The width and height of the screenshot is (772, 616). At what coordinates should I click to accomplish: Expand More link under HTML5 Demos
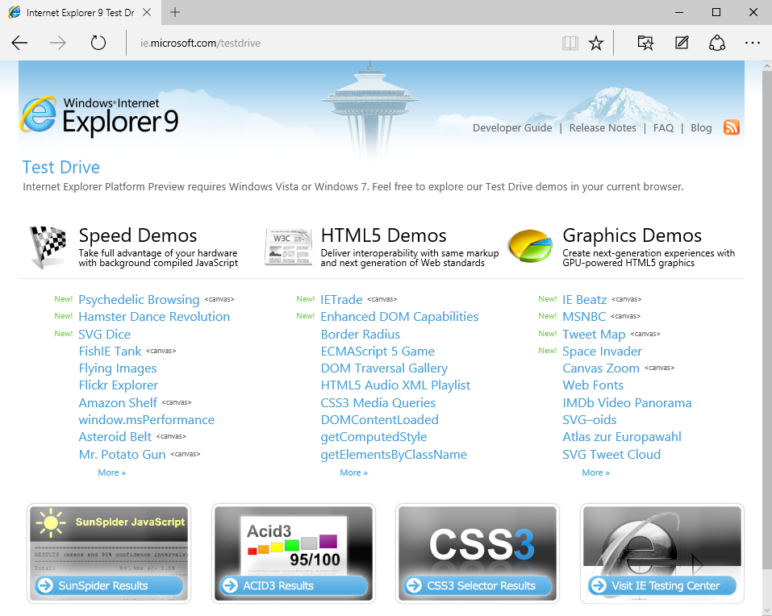coord(353,472)
